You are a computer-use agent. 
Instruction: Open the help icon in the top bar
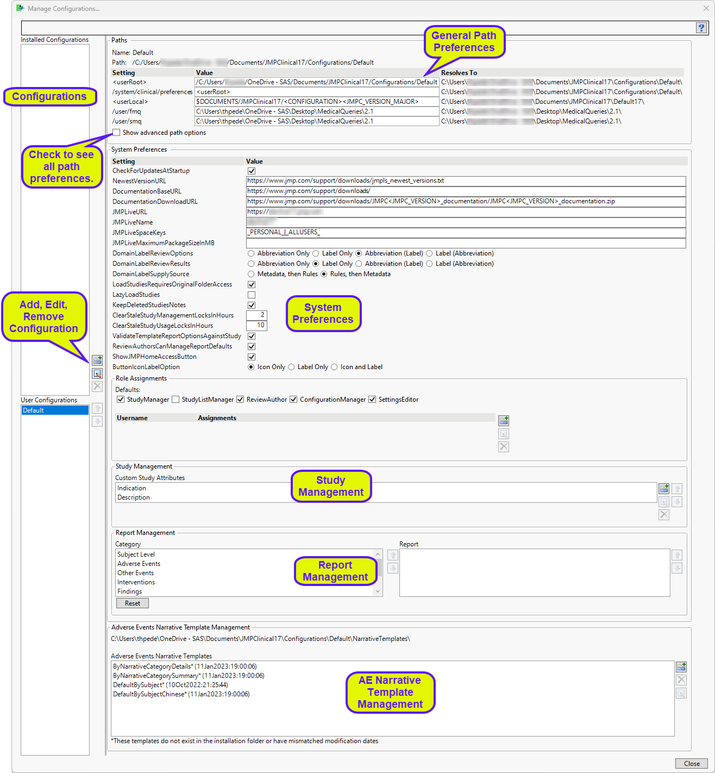coord(701,28)
